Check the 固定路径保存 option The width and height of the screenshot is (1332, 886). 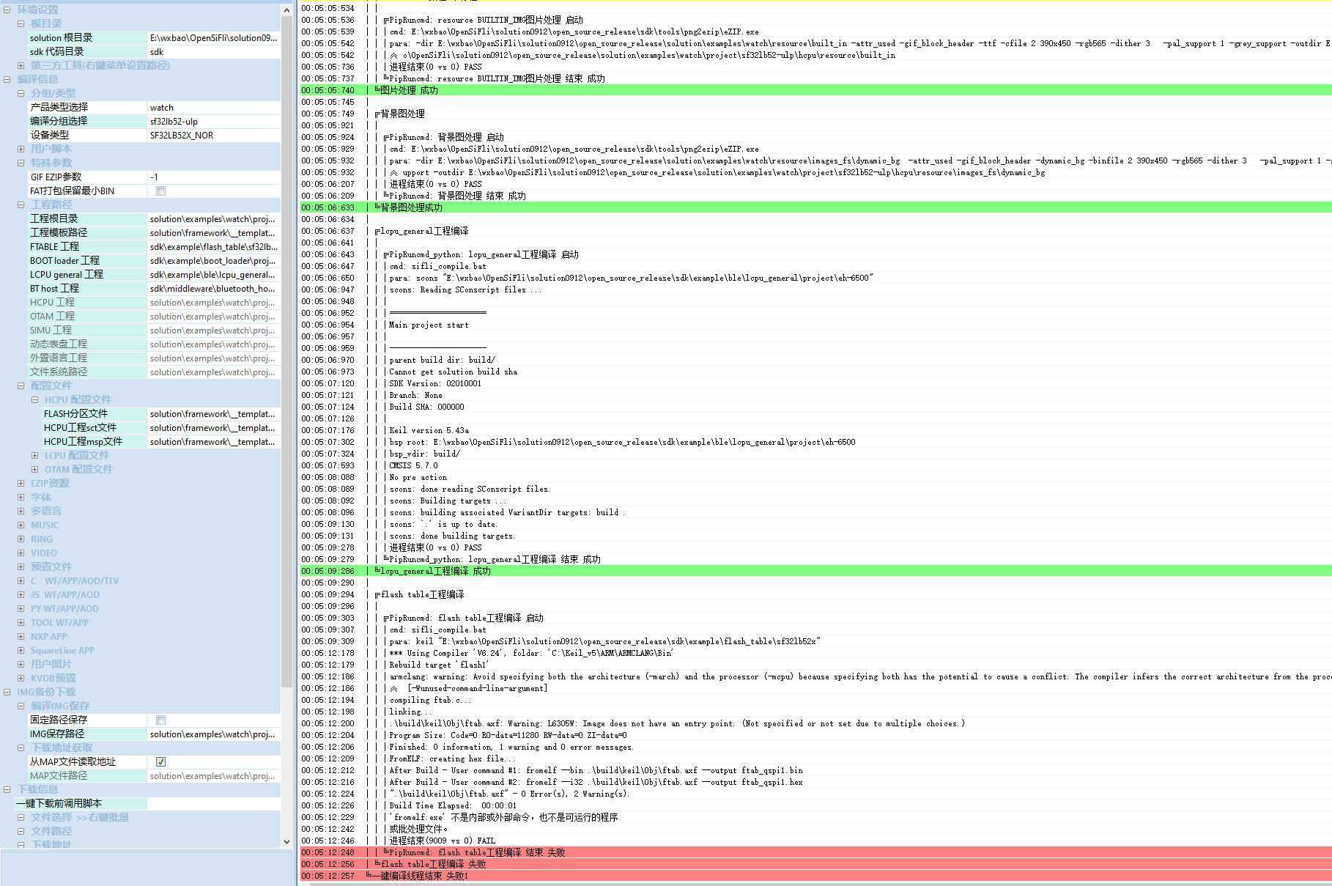coord(160,720)
